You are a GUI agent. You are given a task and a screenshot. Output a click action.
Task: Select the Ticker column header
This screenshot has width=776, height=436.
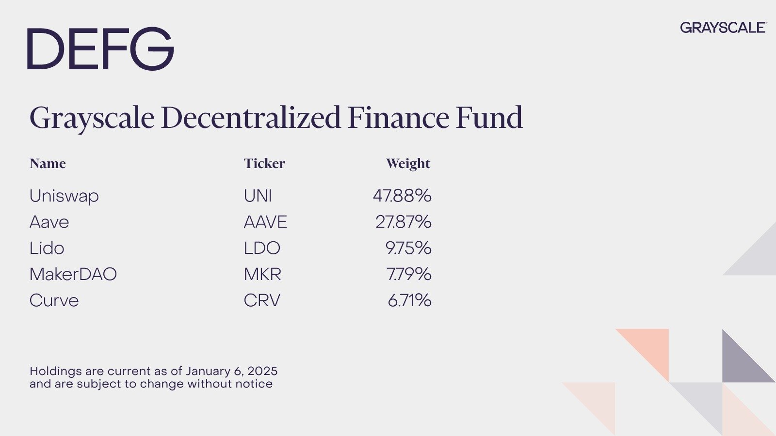pos(264,164)
